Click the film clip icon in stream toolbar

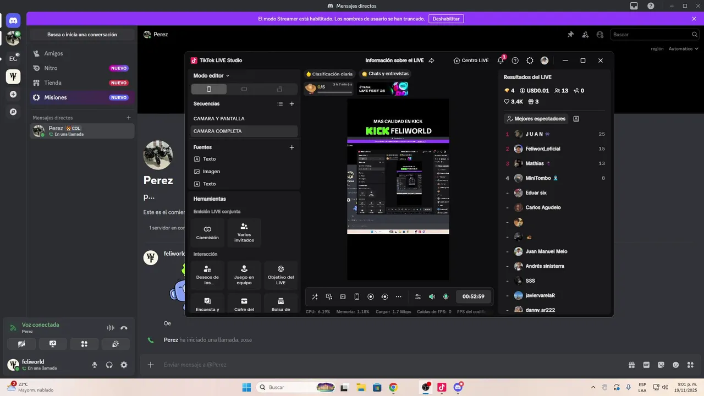coord(343,296)
